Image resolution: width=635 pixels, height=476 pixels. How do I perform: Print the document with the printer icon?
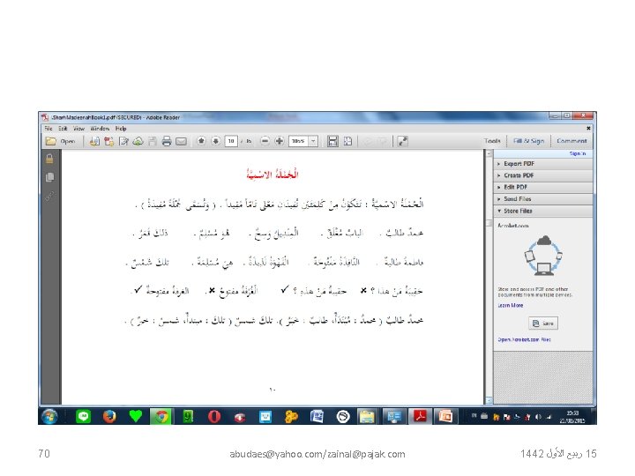167,141
